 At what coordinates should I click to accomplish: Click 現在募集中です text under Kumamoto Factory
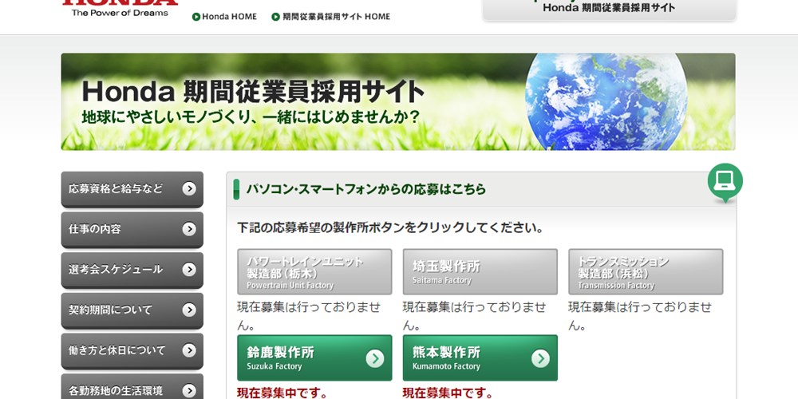coord(448,393)
